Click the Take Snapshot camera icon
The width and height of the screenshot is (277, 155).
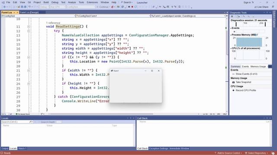tap(233, 82)
